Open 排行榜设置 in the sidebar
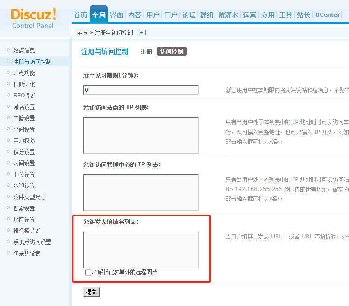349x306 pixels. (x=27, y=231)
